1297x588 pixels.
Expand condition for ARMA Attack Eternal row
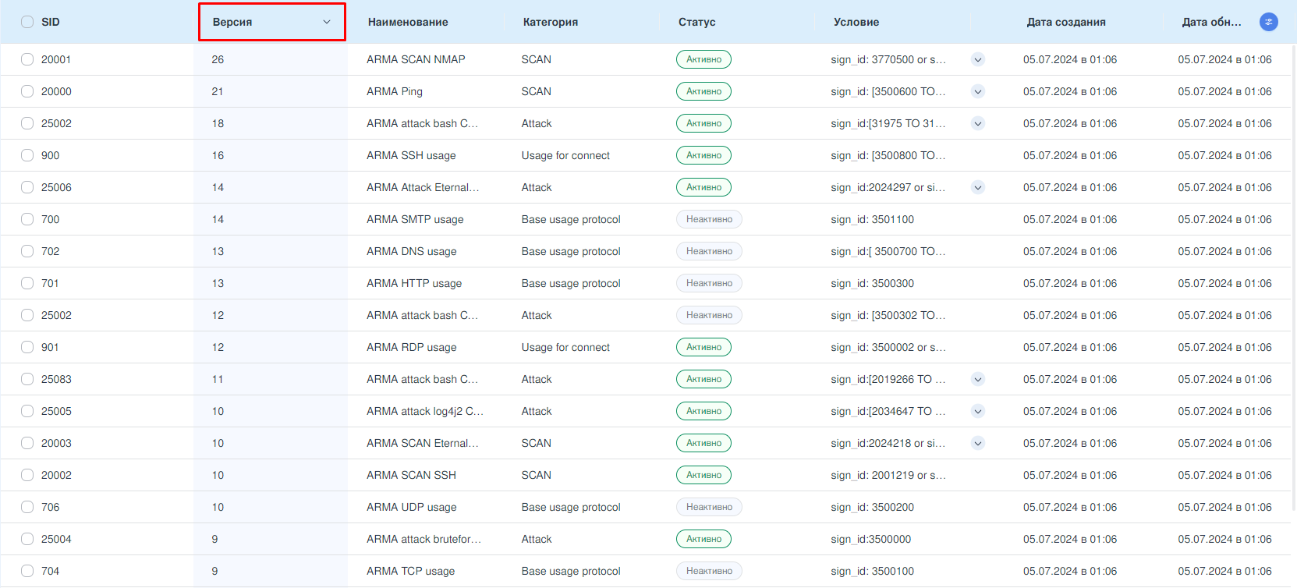coord(978,187)
